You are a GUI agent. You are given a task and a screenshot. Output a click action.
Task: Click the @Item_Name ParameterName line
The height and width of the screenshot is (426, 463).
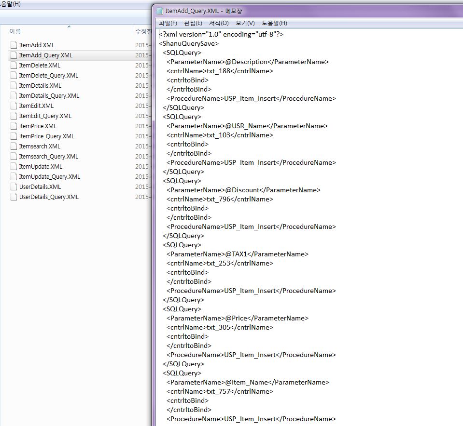248,382
